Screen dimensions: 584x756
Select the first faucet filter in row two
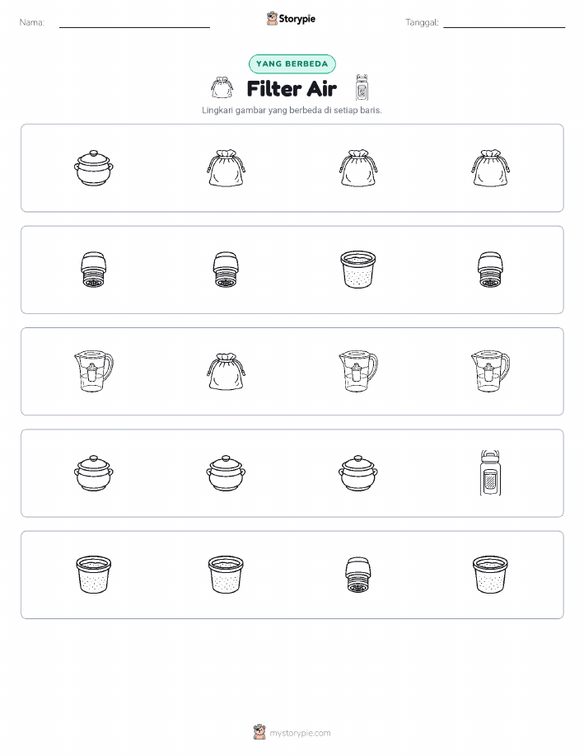(94, 270)
